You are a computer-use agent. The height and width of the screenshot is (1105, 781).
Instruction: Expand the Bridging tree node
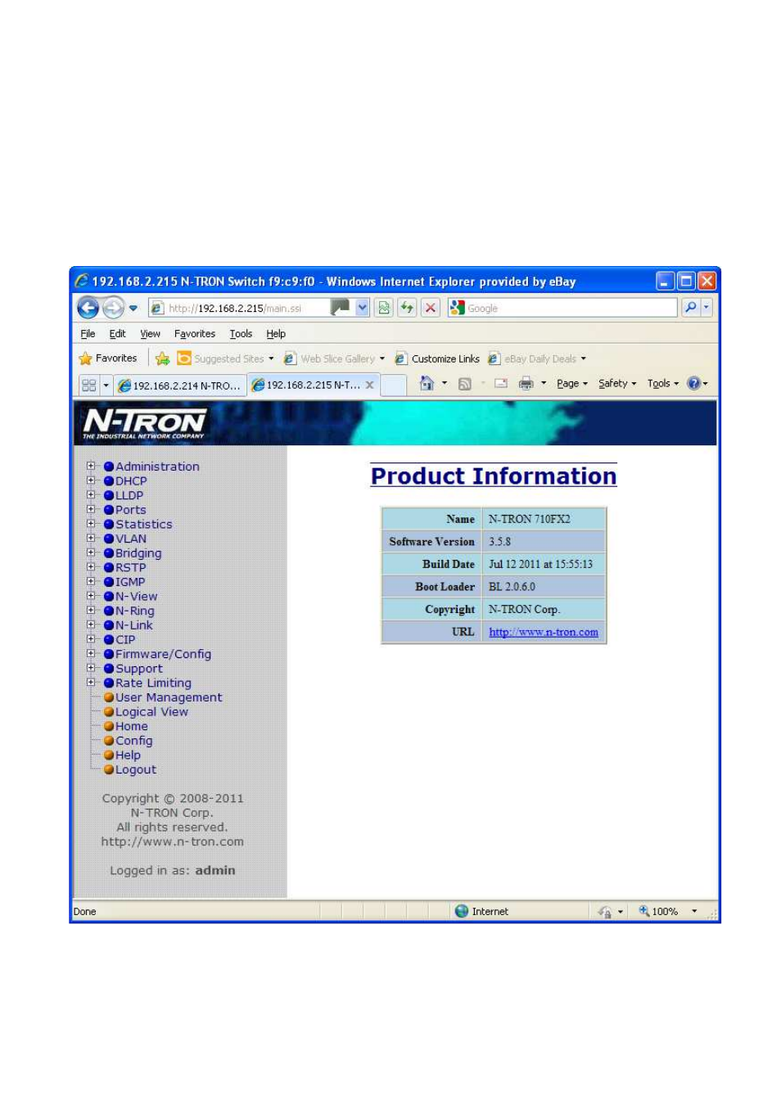[91, 552]
